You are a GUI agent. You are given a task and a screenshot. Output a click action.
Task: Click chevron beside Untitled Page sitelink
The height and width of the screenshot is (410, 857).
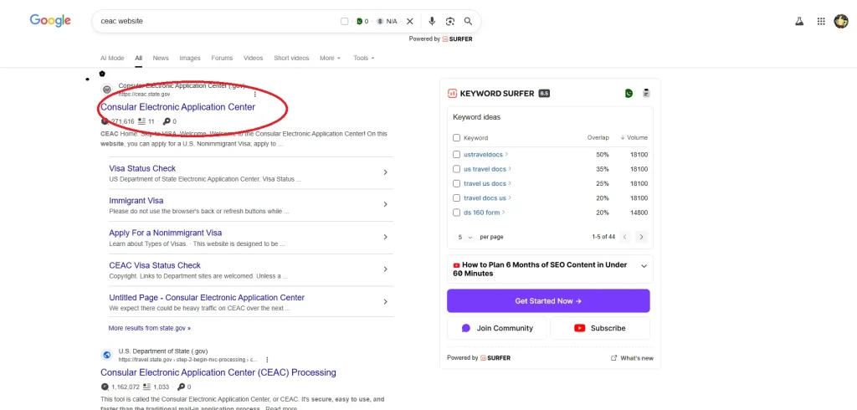[385, 301]
